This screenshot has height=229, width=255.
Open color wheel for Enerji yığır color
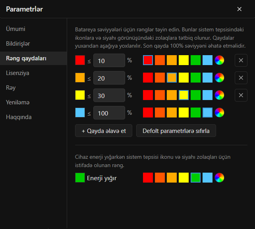click(x=219, y=178)
